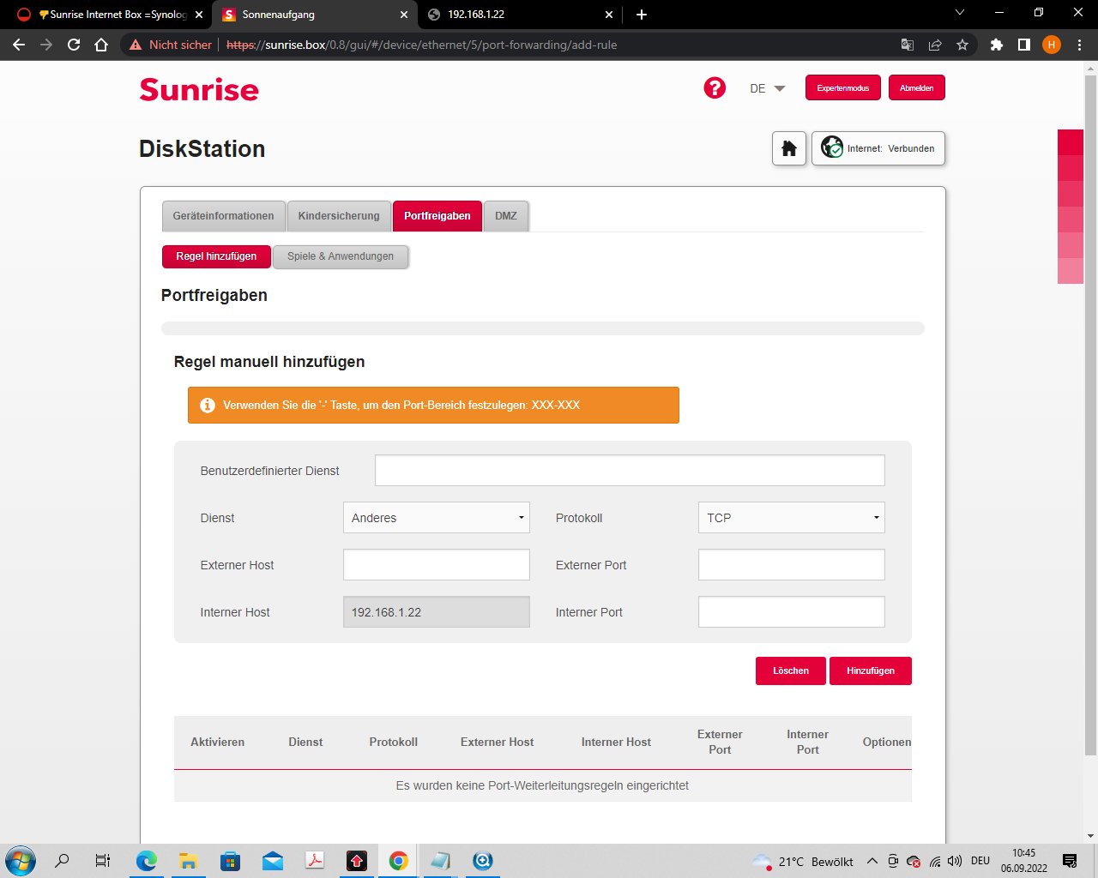Open the extensions puzzle icon
Image resolution: width=1098 pixels, height=878 pixels.
click(x=997, y=45)
